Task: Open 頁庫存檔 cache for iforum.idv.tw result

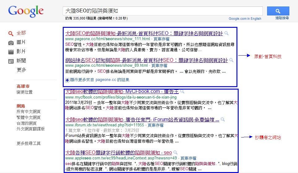Action: [x=155, y=125]
